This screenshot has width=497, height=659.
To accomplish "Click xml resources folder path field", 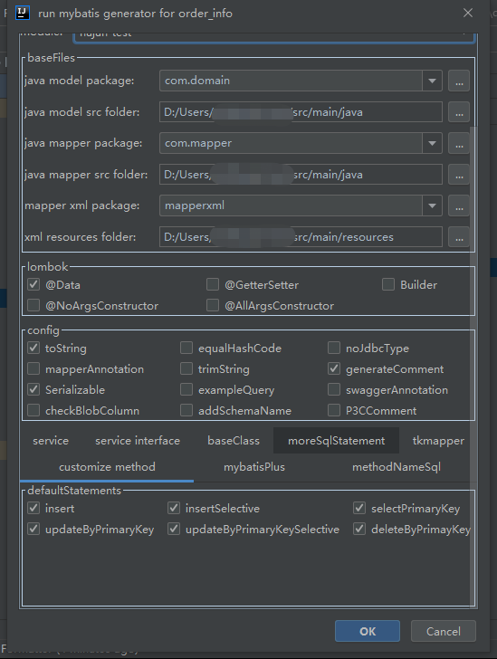I will tap(301, 237).
